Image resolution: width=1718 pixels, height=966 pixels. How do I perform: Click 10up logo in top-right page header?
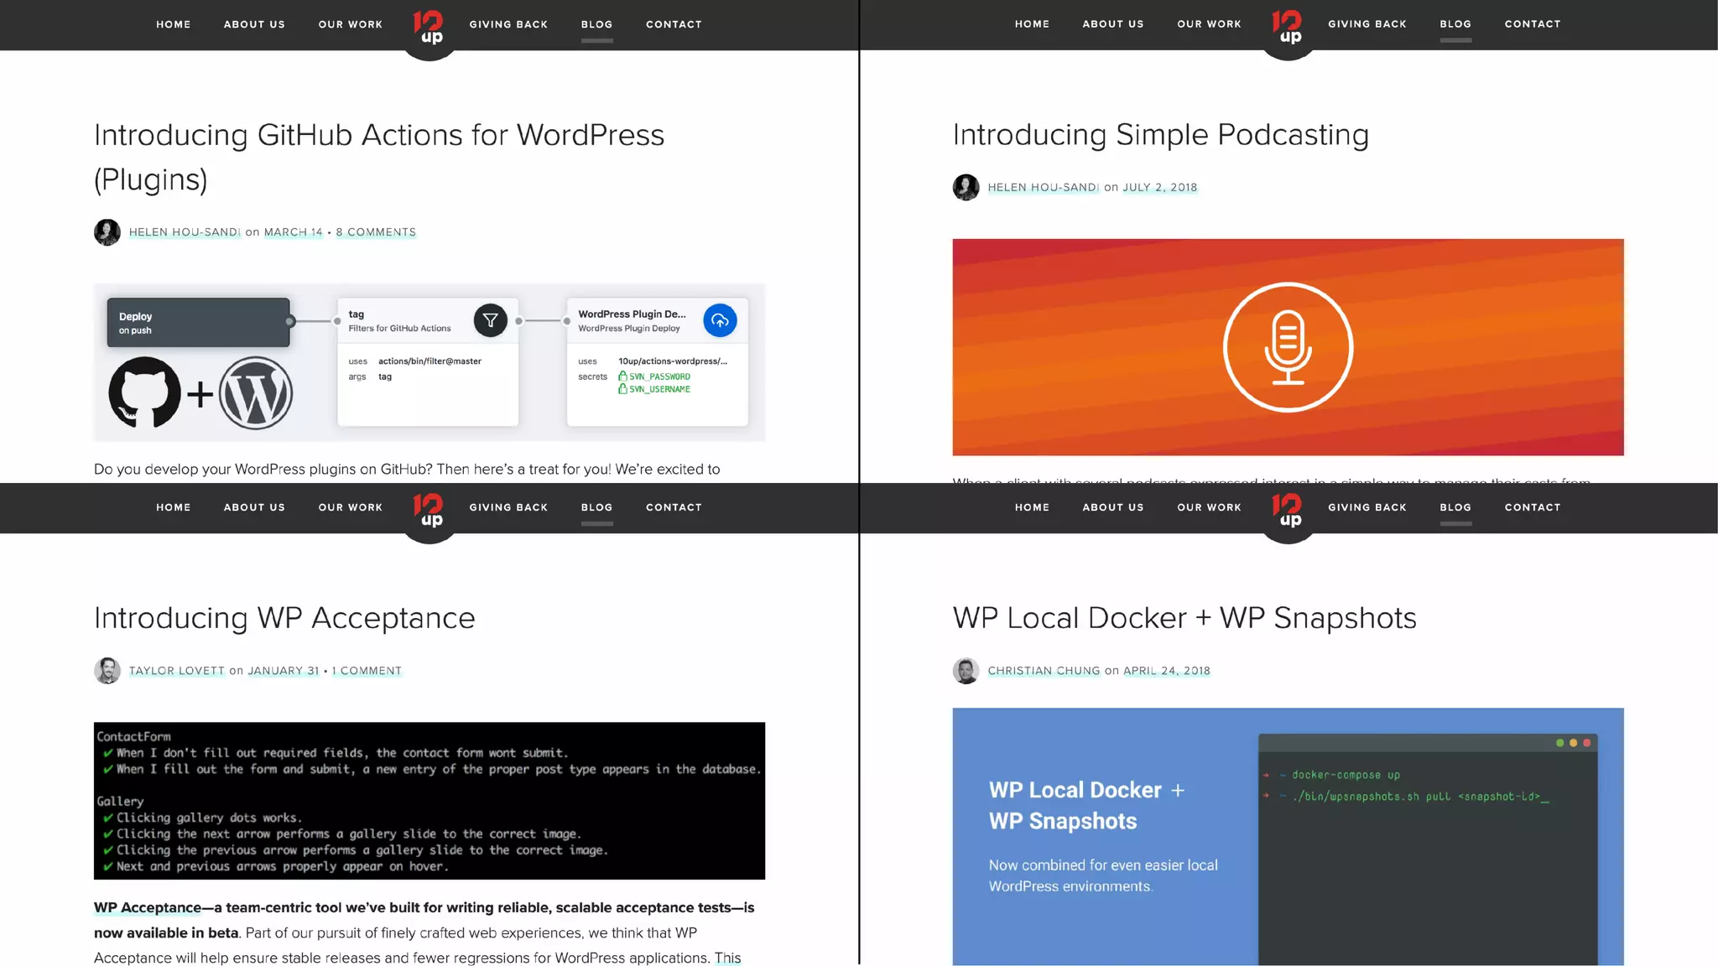[x=1288, y=27]
